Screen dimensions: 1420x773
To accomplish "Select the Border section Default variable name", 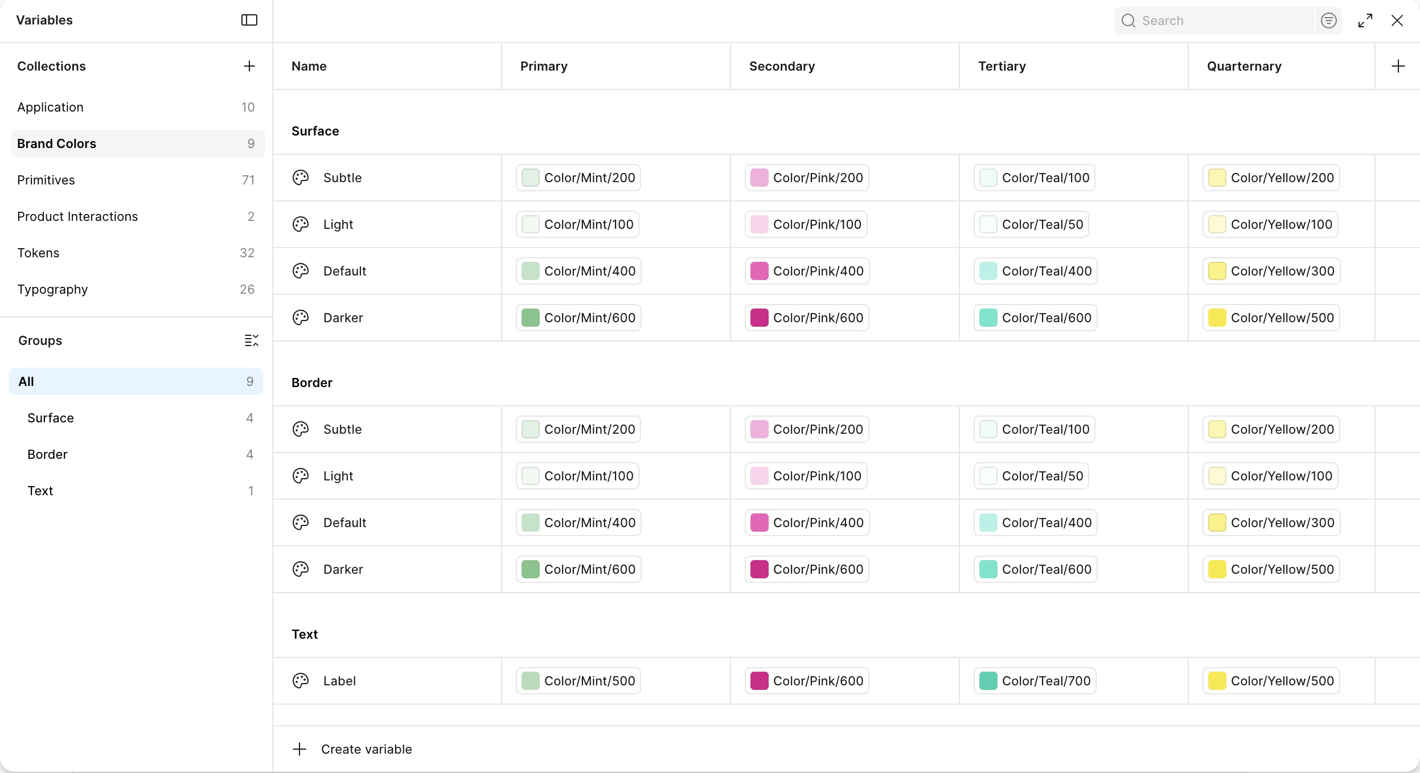I will coord(344,523).
